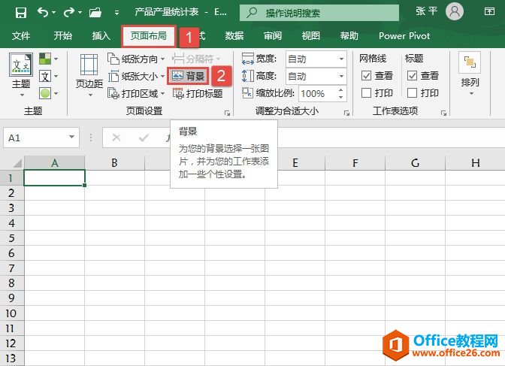Image resolution: width=505 pixels, height=366 pixels.
Task: Expand the Name Box dropdown arrow
Action: [72, 138]
